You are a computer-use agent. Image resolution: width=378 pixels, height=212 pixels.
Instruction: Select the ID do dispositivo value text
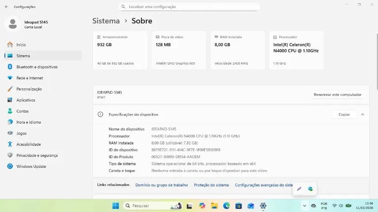(x=186, y=150)
